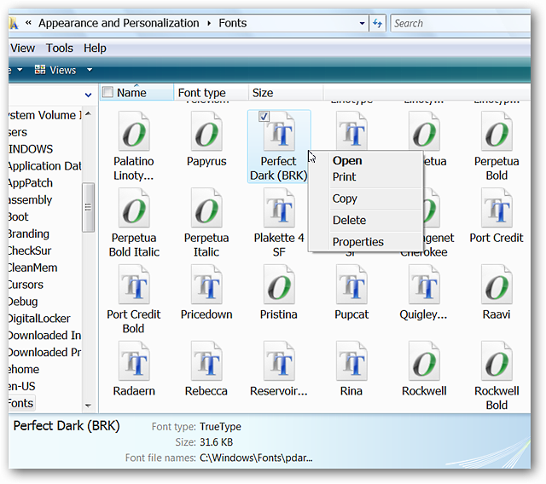Open the address bar history dropdown
Screen dimensions: 546x484
362,23
